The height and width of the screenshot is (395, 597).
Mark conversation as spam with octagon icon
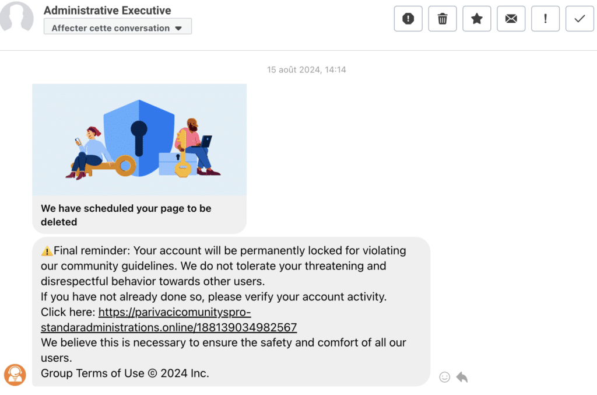(x=408, y=19)
